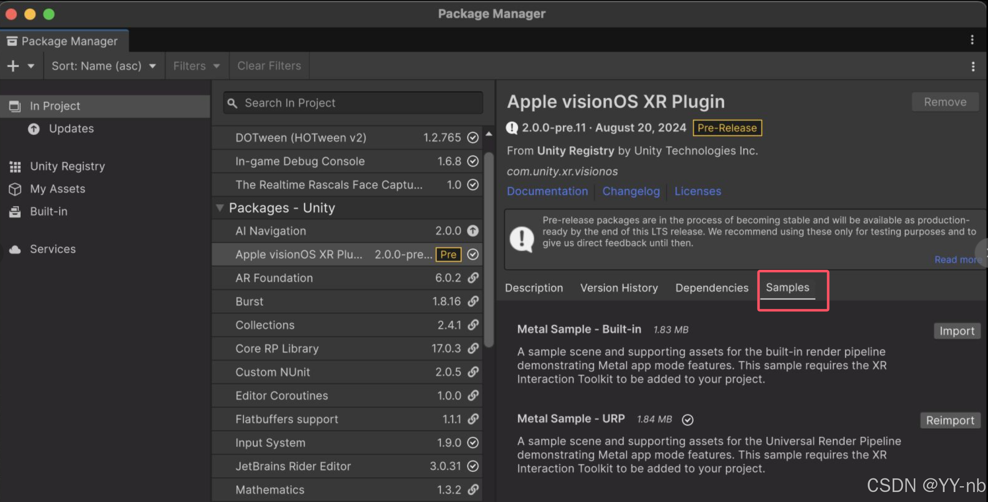Select the AI Navigation package
Screen dimensions: 988x502
347,231
